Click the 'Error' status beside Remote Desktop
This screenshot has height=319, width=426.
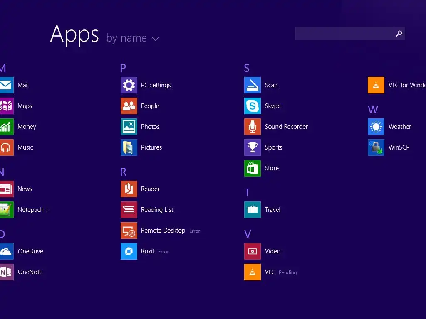coord(195,231)
